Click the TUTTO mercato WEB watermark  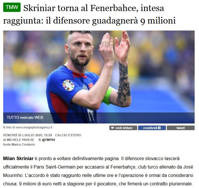point(25,117)
